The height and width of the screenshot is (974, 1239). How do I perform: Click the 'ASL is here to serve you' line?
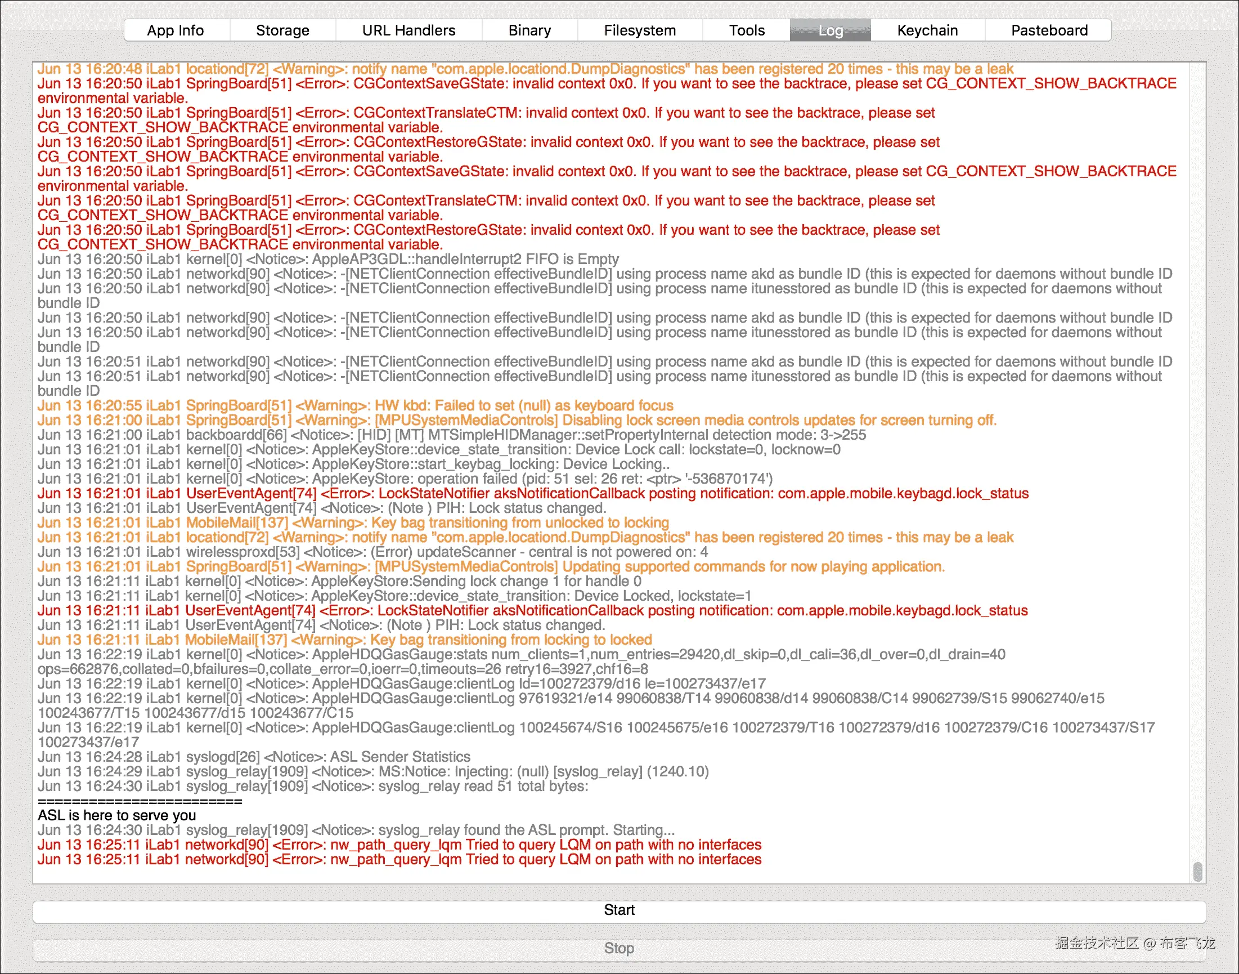click(x=117, y=815)
